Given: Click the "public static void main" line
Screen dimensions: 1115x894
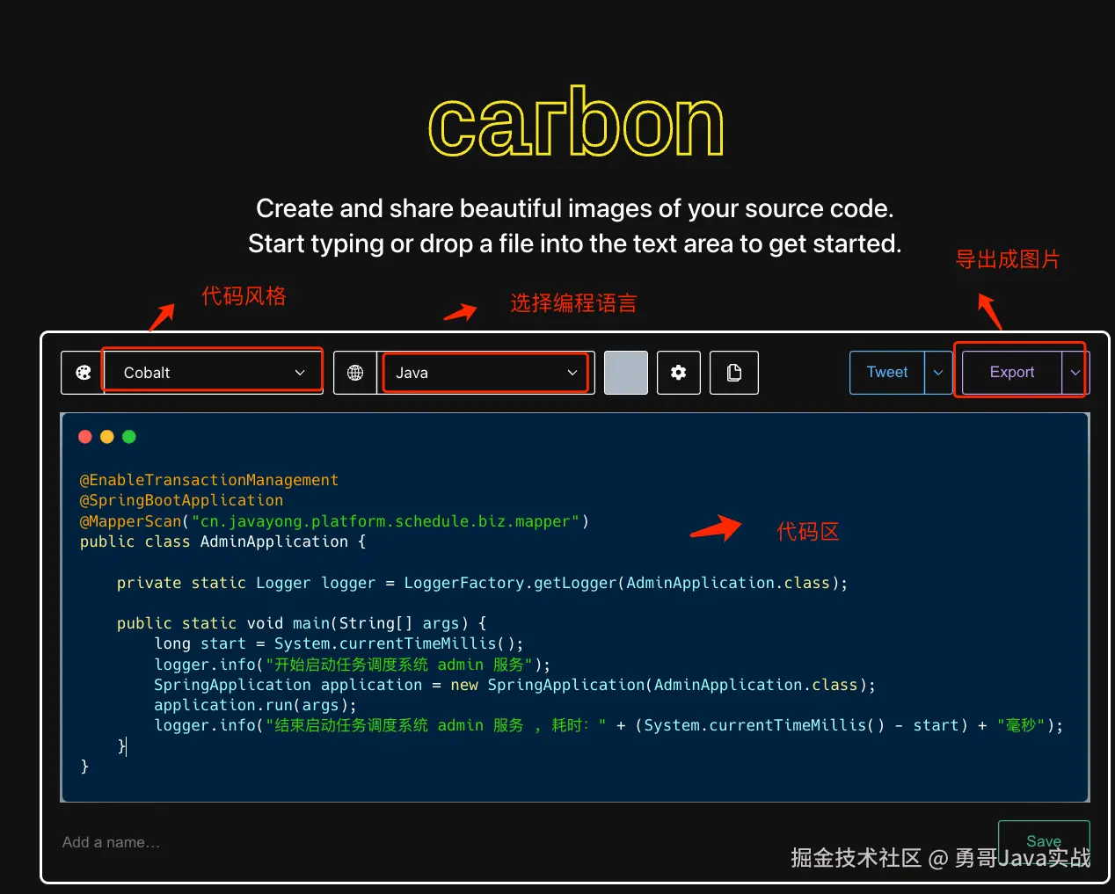Looking at the screenshot, I should tap(302, 623).
